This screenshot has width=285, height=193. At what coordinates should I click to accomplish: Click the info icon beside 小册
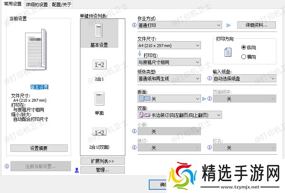tap(134, 131)
